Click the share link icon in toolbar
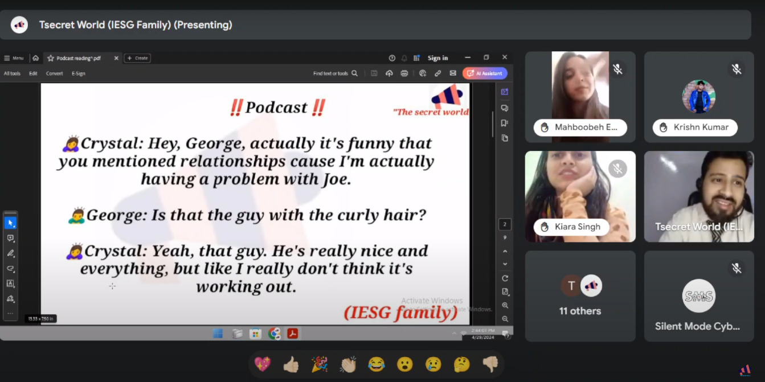The height and width of the screenshot is (382, 765). pos(437,73)
